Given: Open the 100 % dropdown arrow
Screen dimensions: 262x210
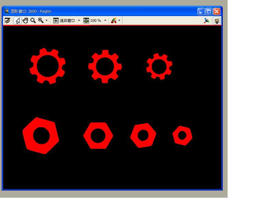Looking at the screenshot, I should 105,21.
